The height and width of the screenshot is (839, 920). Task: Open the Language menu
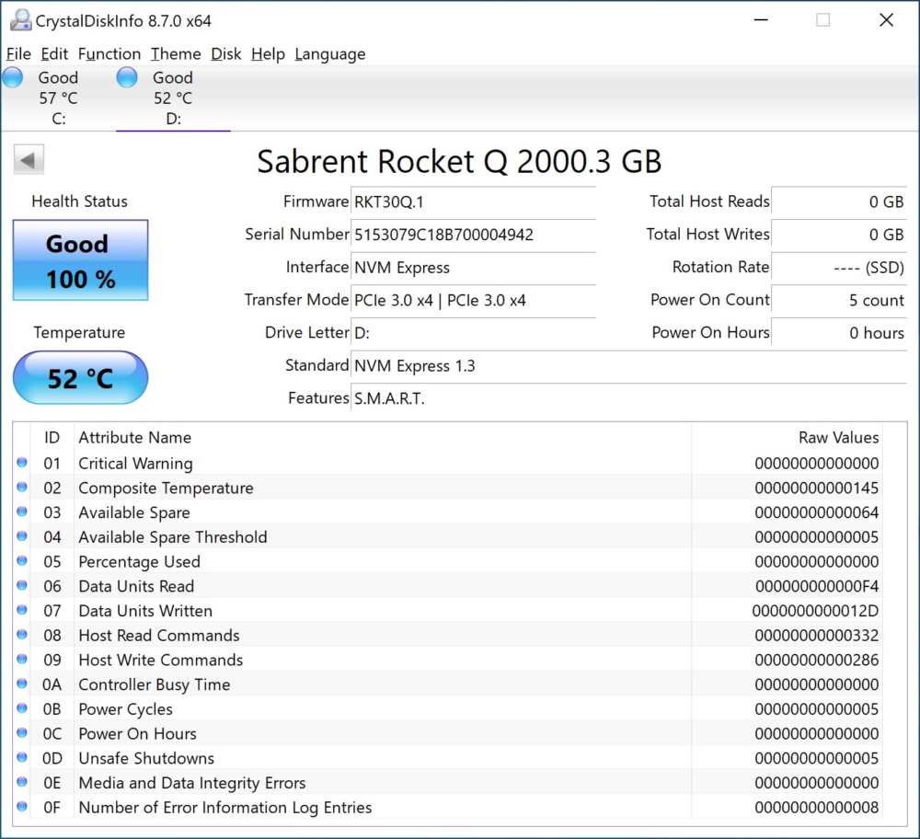[329, 54]
